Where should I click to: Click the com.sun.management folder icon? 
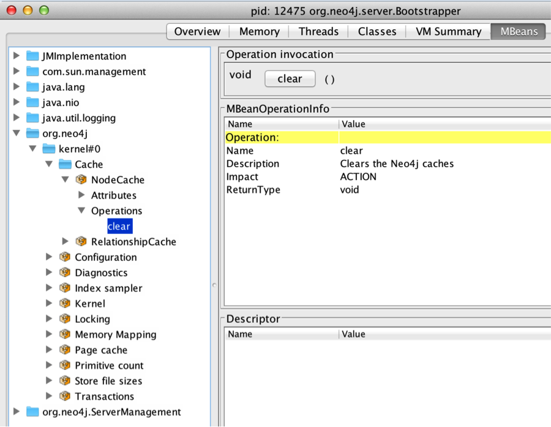[32, 72]
